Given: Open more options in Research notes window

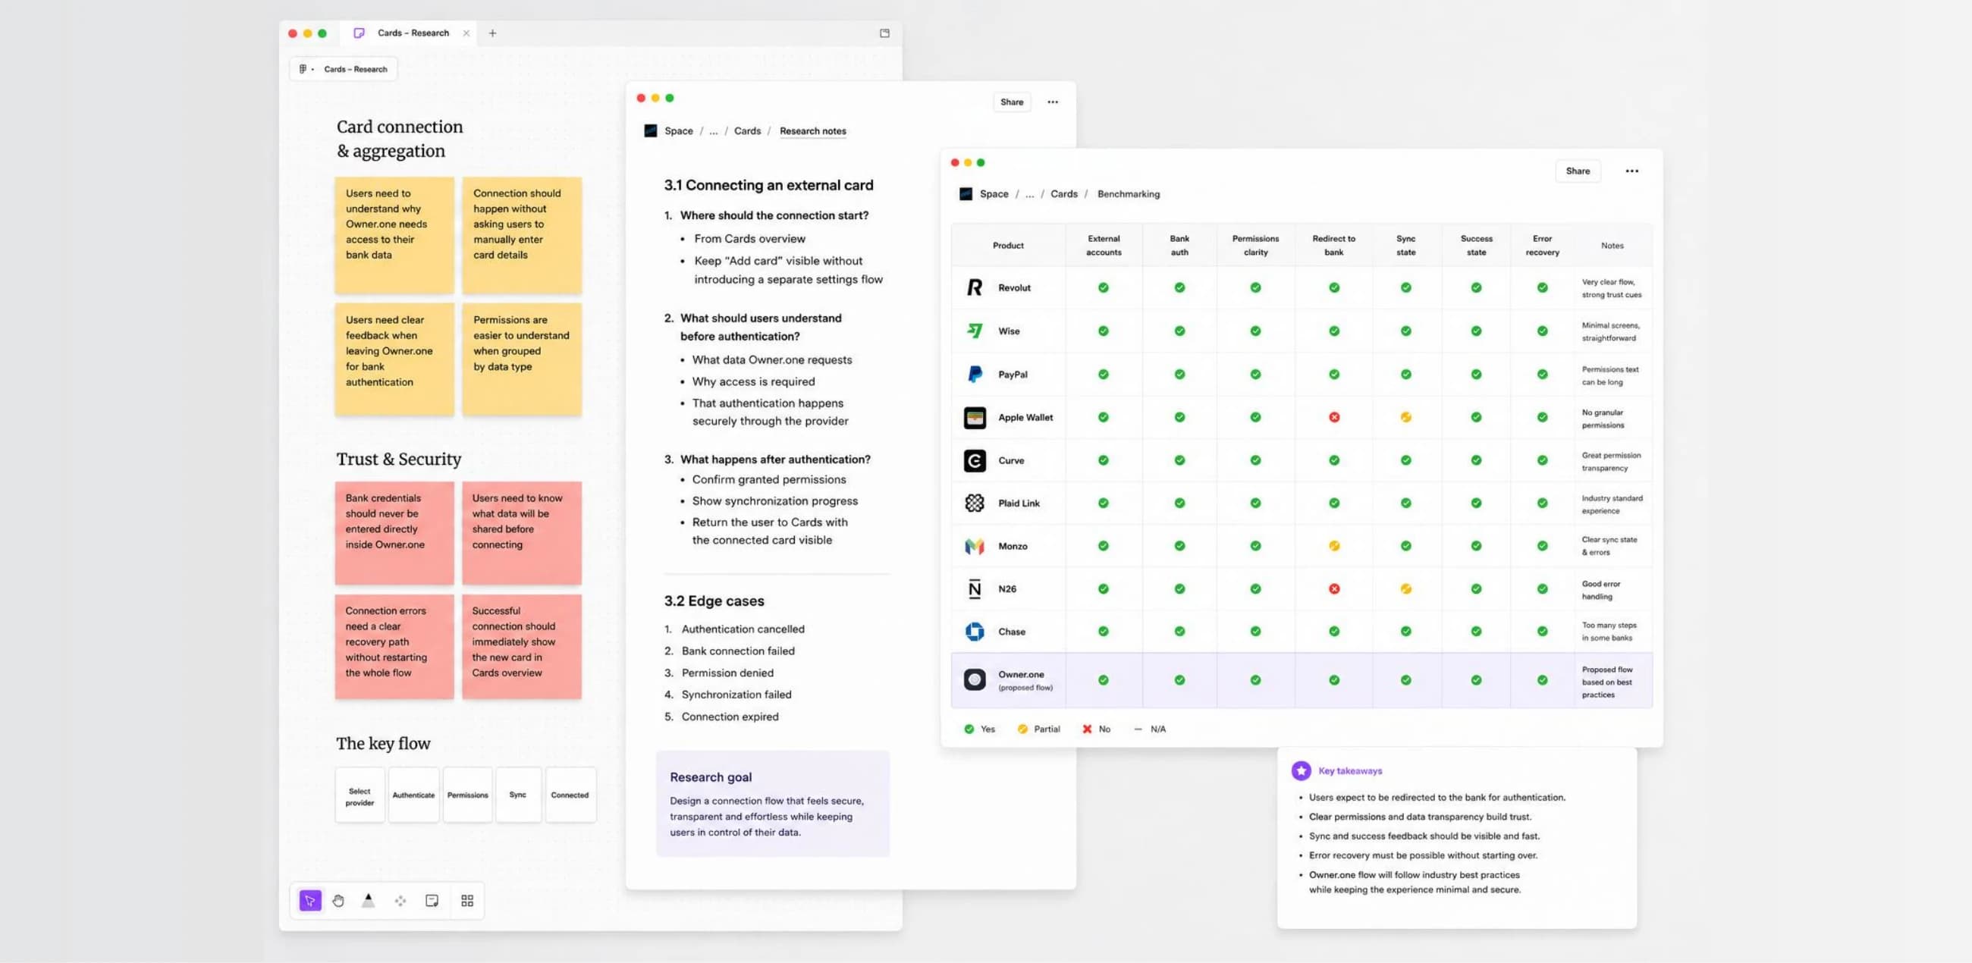Looking at the screenshot, I should tap(1053, 102).
